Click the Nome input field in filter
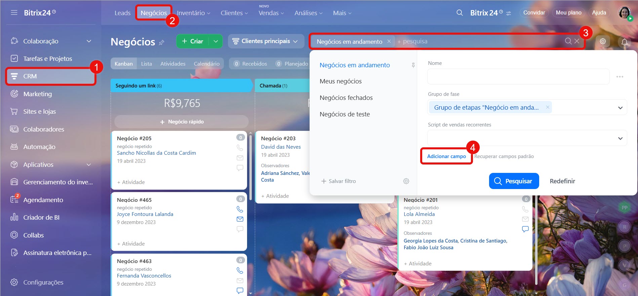The image size is (638, 296). click(x=518, y=77)
